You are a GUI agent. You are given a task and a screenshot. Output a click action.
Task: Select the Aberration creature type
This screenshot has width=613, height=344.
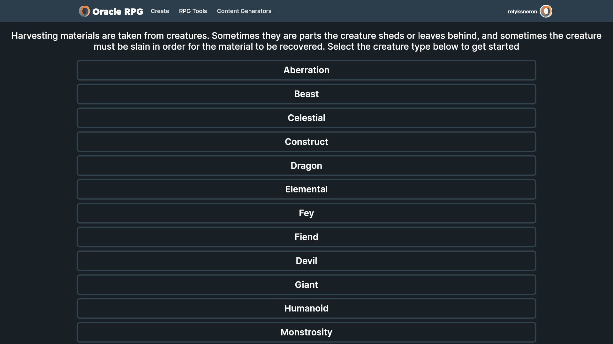tap(306, 70)
